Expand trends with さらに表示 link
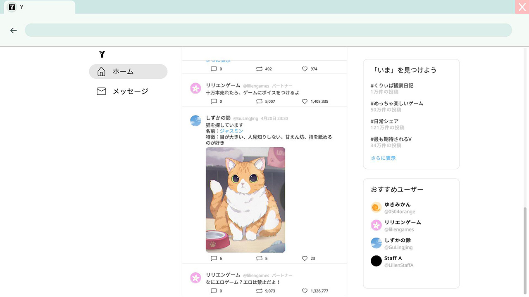Image resolution: width=529 pixels, height=297 pixels. click(x=383, y=158)
